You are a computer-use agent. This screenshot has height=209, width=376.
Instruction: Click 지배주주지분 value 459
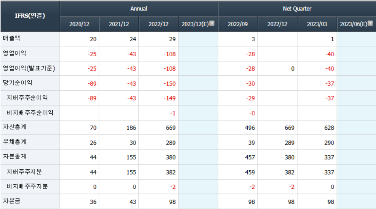click(x=250, y=172)
